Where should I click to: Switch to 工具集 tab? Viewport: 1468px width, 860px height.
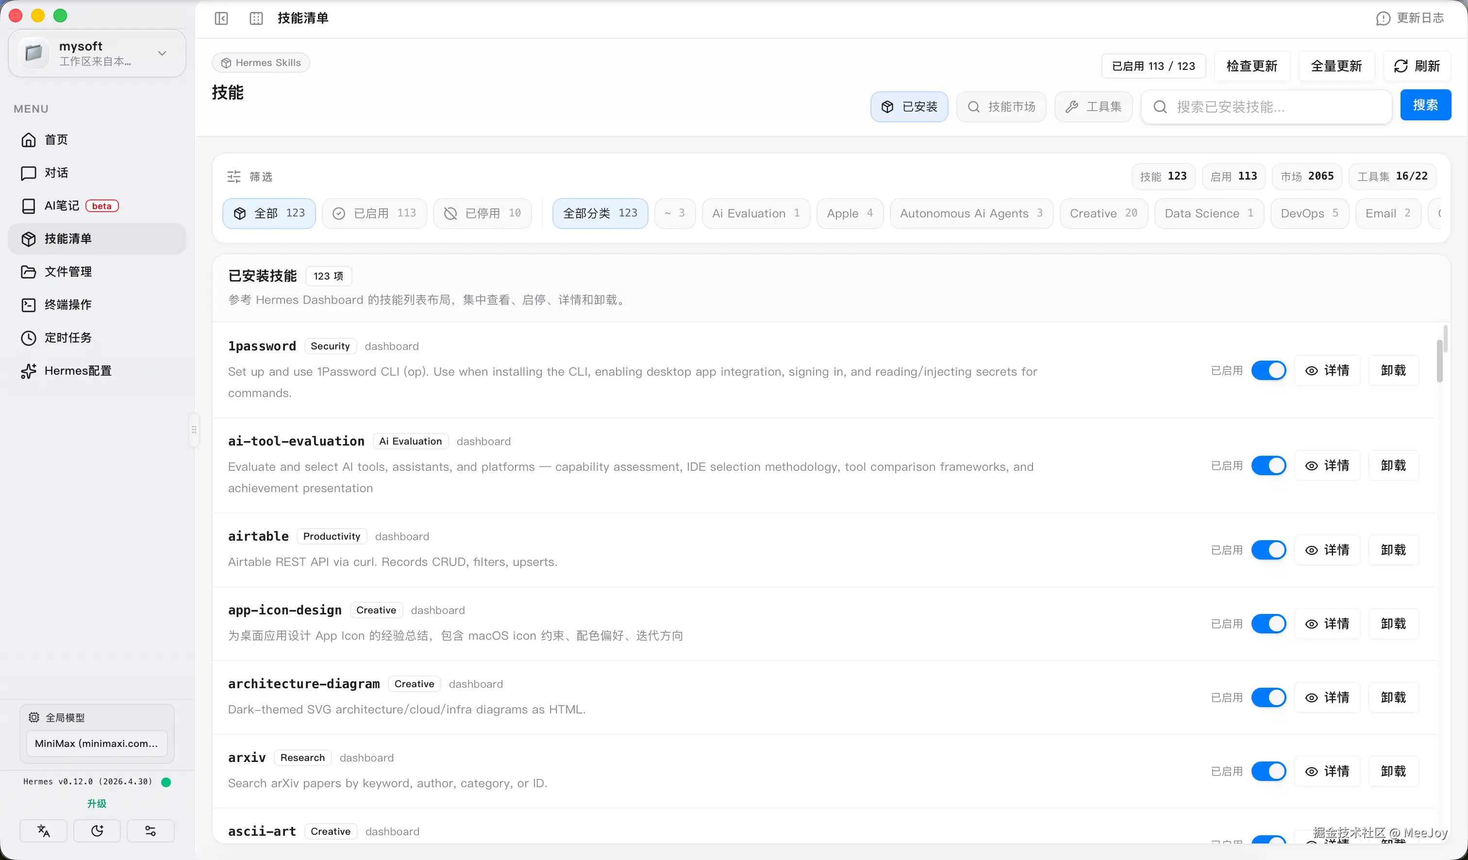point(1093,107)
